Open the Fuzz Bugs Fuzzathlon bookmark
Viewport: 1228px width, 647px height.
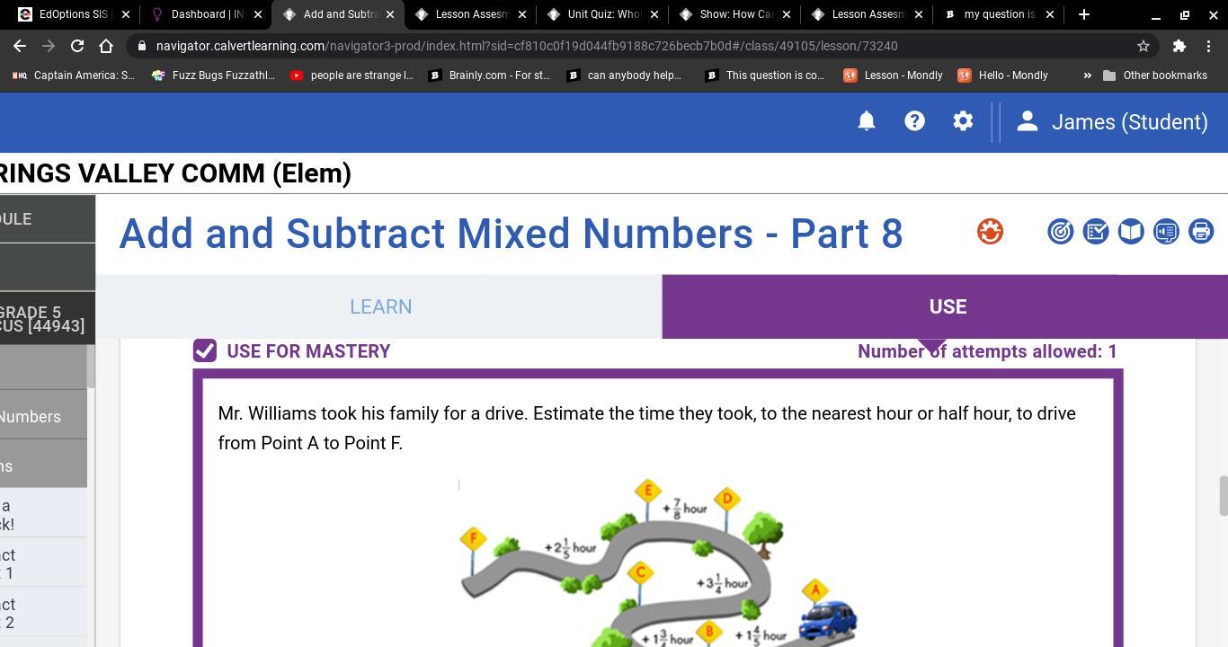pos(213,75)
